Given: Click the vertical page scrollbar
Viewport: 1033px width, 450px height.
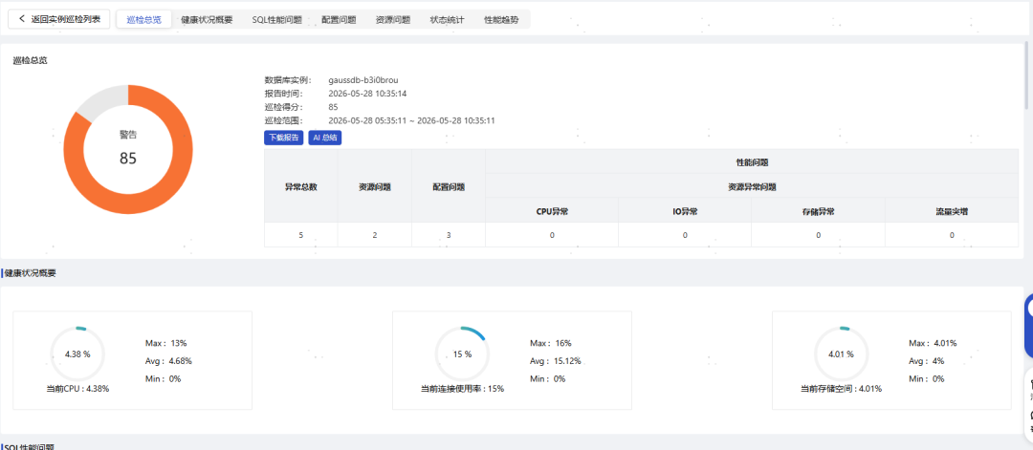Looking at the screenshot, I should [x=1027, y=73].
